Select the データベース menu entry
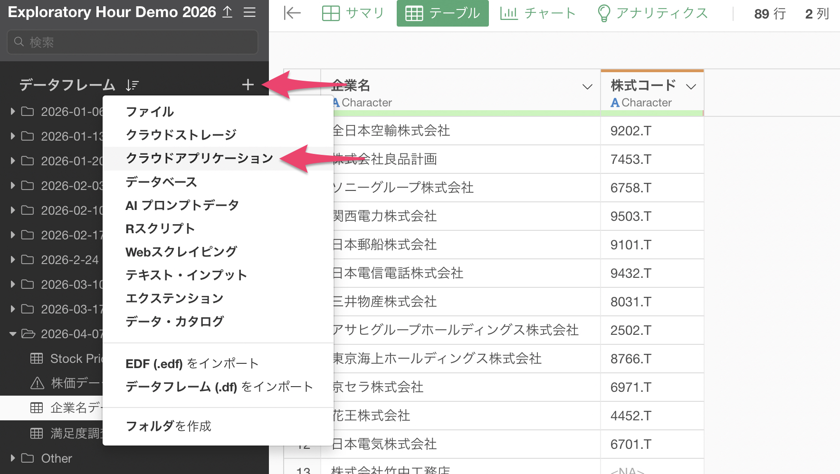The image size is (840, 474). [161, 182]
